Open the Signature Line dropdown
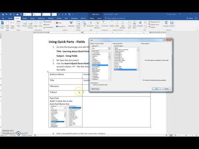Viewport: 199px width, 149px height. click(155, 22)
